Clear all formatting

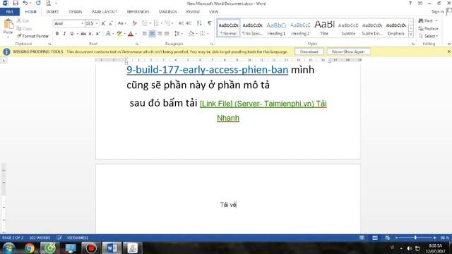coord(135,23)
